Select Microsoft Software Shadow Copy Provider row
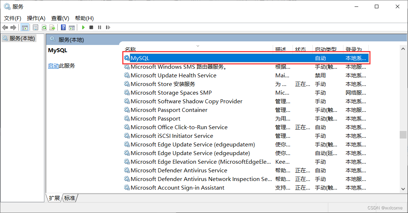408x213 pixels. pos(246,101)
